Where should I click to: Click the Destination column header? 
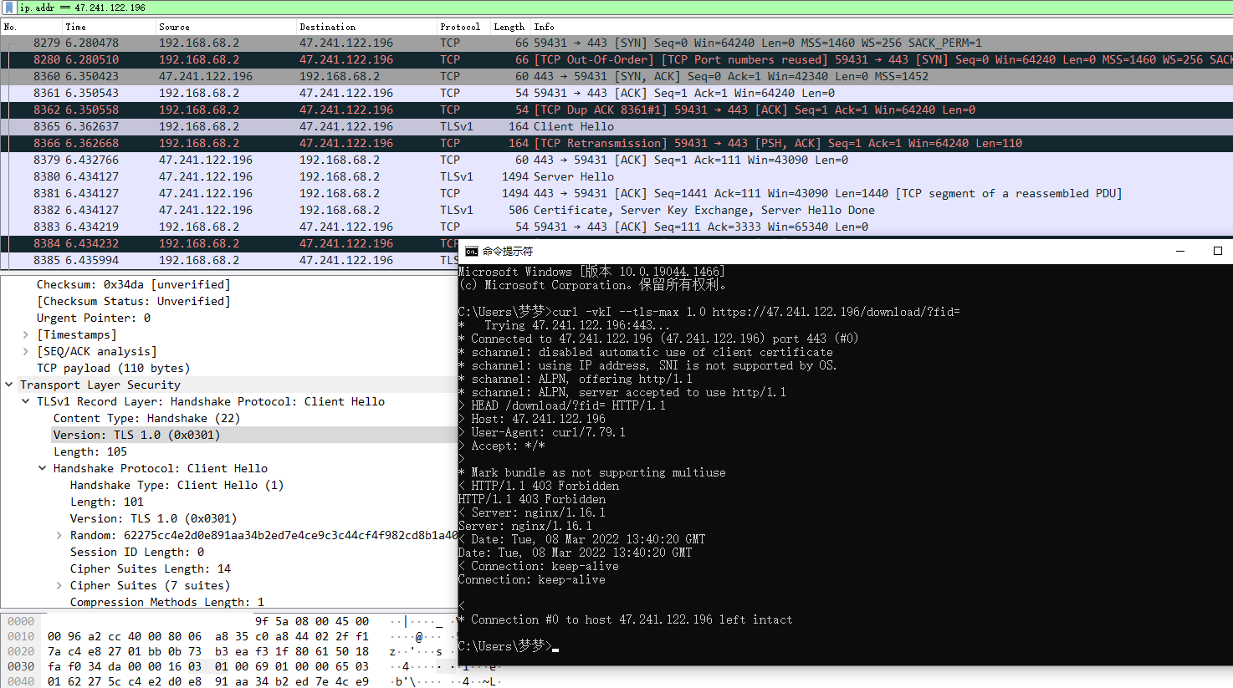point(327,27)
